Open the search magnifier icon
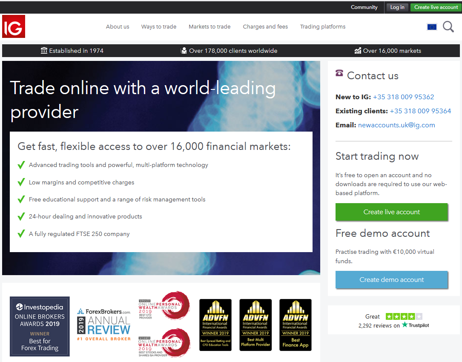Image resolution: width=462 pixels, height=362 pixels. (x=448, y=27)
